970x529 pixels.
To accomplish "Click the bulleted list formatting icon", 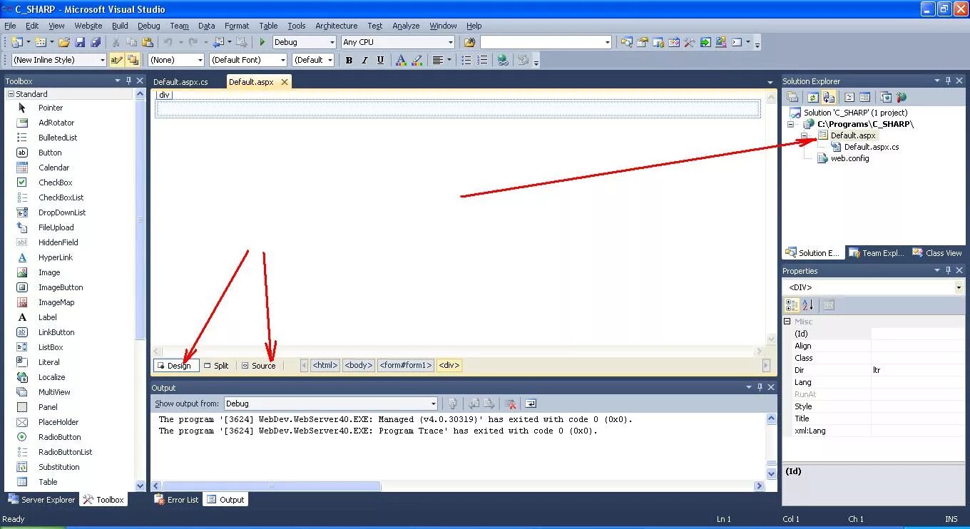I will (x=466, y=60).
